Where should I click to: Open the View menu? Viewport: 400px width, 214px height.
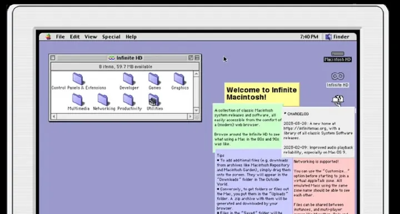pyautogui.click(x=91, y=37)
